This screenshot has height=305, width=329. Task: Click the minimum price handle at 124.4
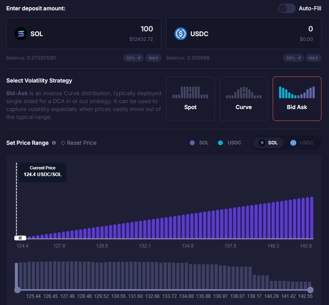(x=20, y=238)
